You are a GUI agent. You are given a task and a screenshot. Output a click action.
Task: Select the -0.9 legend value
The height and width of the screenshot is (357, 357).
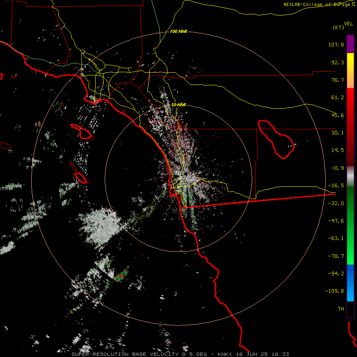338,168
